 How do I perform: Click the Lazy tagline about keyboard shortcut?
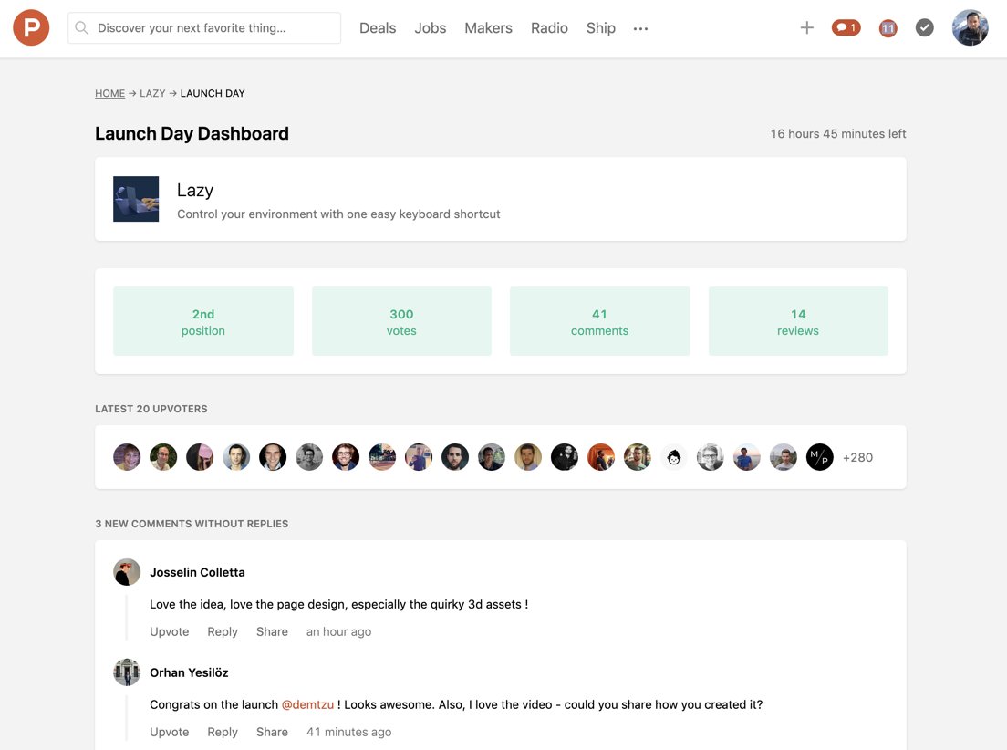tap(338, 214)
